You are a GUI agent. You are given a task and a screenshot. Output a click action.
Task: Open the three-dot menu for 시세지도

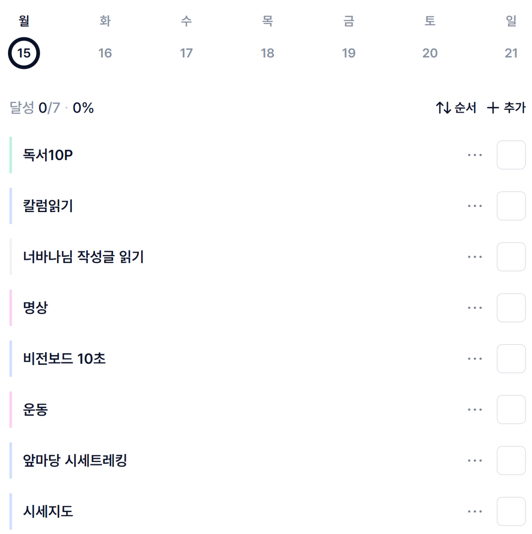point(475,511)
